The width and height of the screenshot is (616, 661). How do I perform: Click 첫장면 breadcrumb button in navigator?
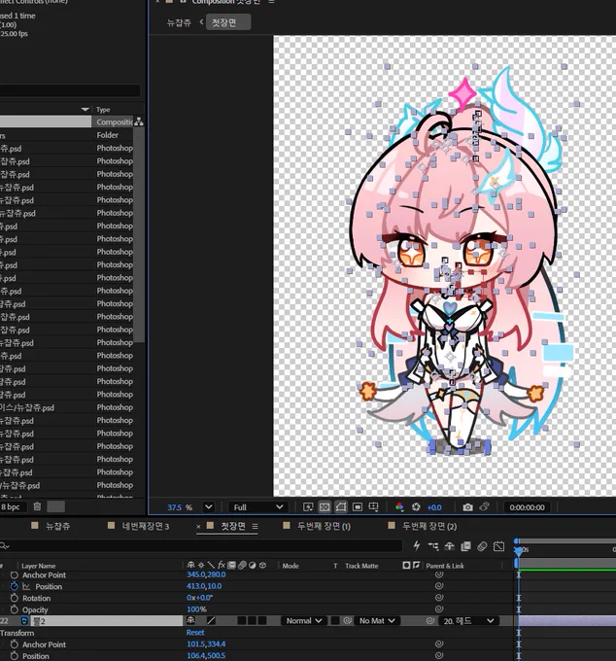click(228, 22)
